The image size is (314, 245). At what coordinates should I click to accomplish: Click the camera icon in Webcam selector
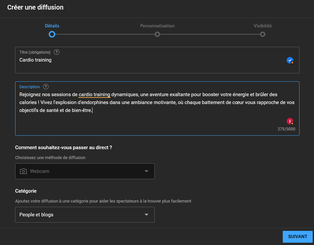(23, 171)
